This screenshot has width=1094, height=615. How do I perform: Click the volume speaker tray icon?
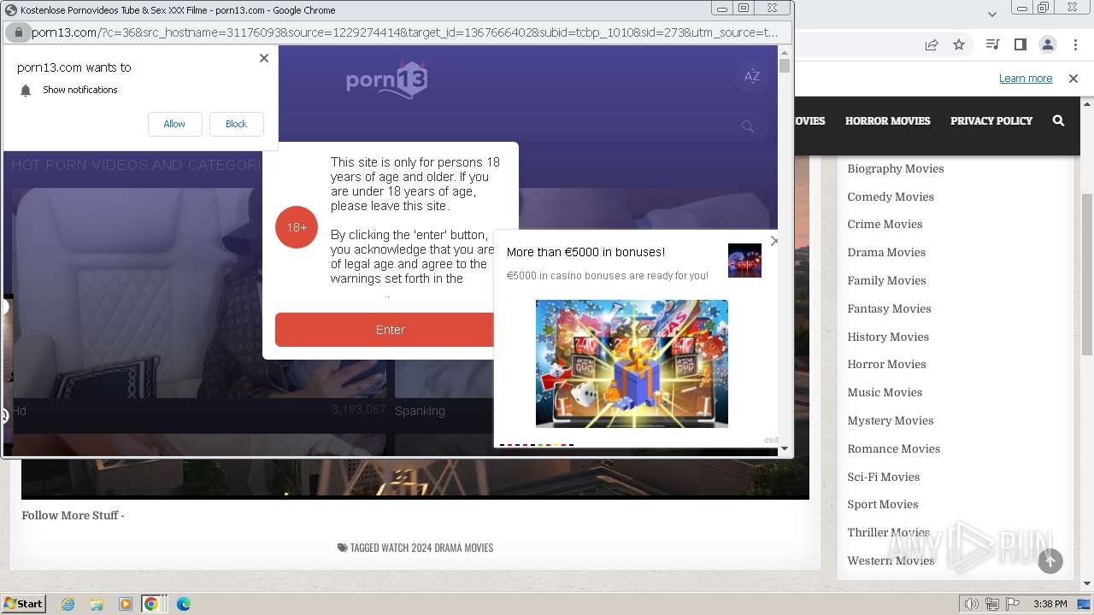click(x=972, y=604)
